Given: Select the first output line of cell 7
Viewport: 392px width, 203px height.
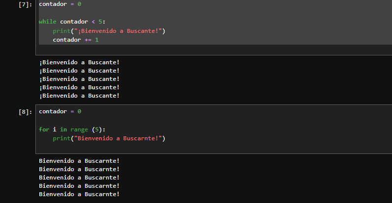Looking at the screenshot, I should click(x=79, y=62).
